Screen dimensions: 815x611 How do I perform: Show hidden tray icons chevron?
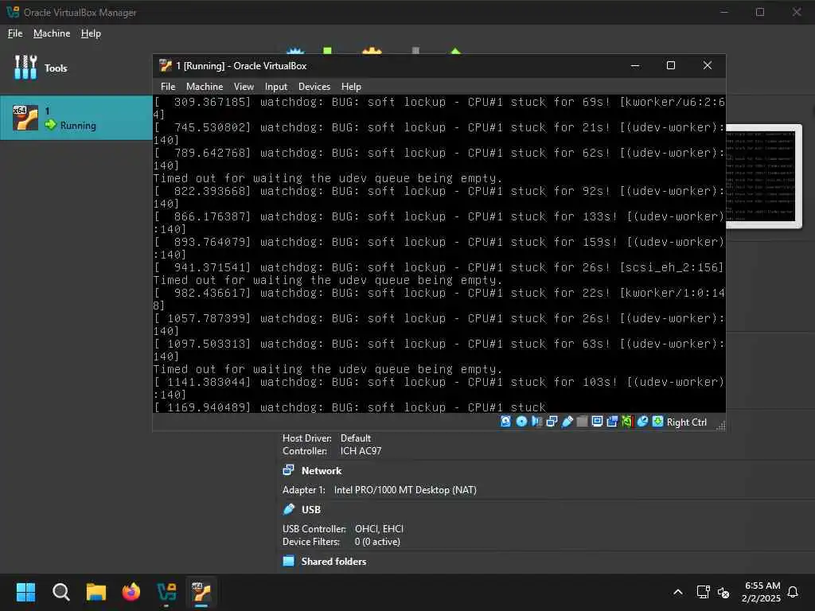pos(678,592)
